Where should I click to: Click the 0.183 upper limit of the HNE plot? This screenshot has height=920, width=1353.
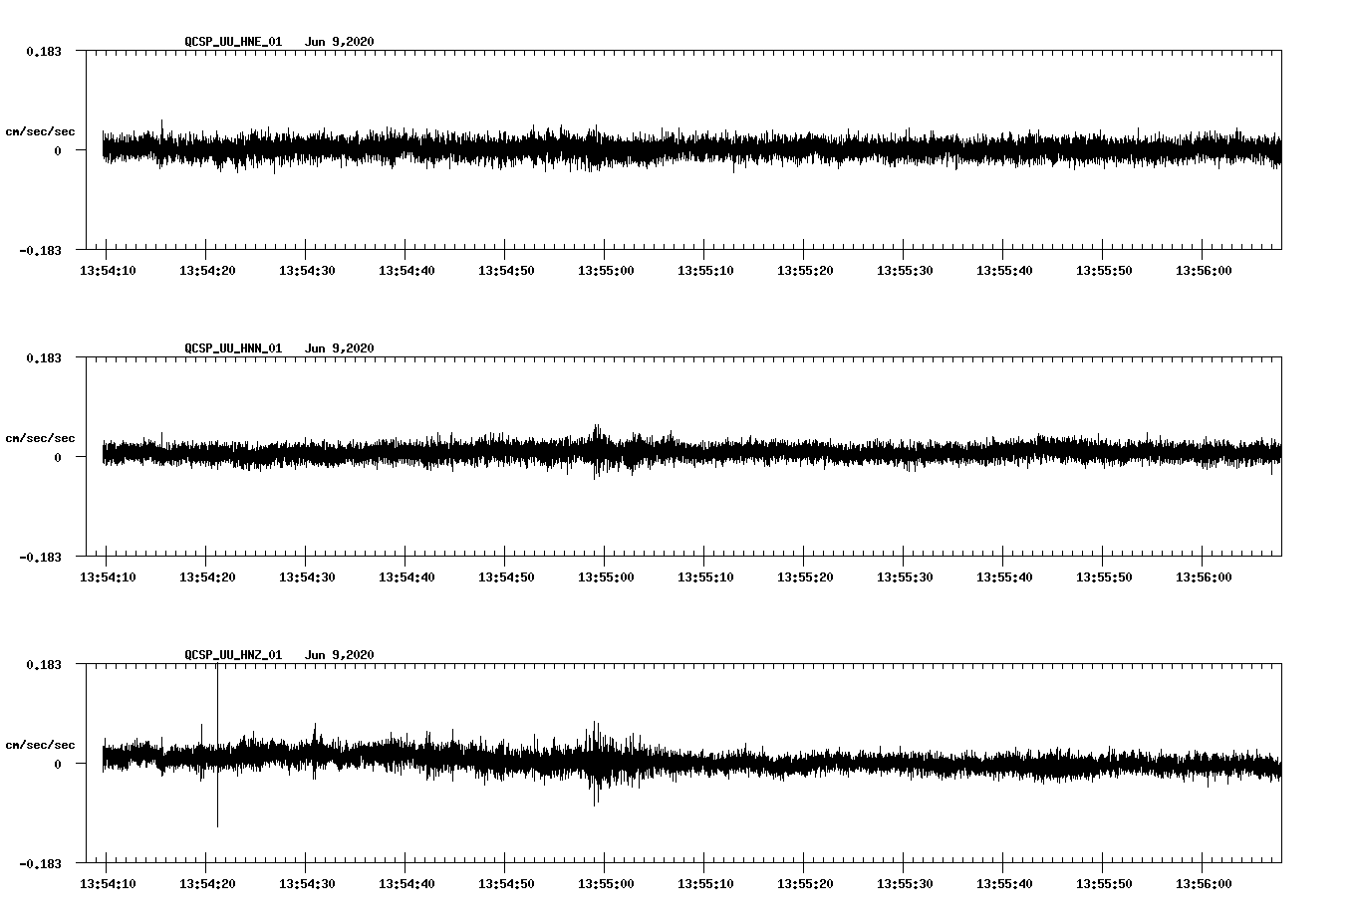pos(43,51)
